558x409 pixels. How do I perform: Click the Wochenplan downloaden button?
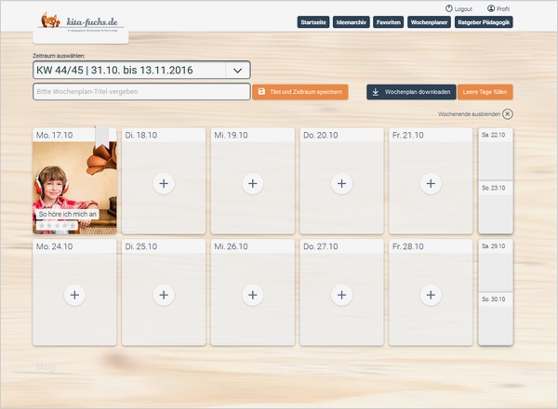click(411, 92)
